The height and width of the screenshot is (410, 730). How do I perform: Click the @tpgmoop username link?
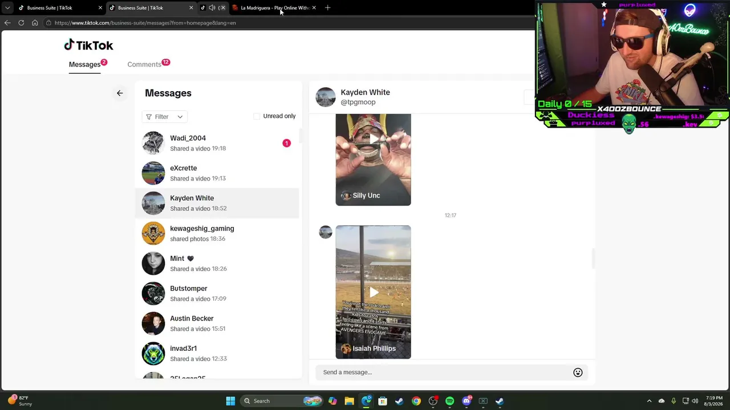(358, 102)
